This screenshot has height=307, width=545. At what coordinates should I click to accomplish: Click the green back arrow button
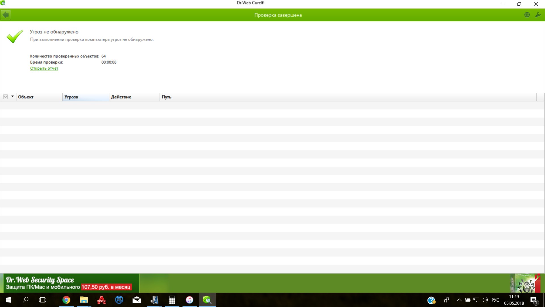[x=6, y=15]
